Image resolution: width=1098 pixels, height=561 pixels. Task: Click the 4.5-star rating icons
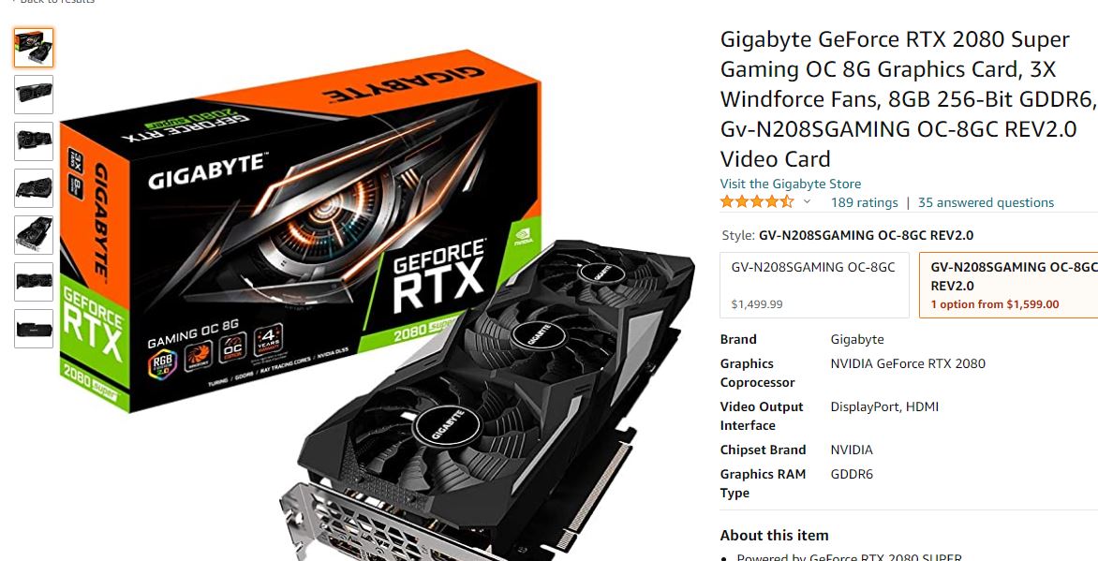pyautogui.click(x=757, y=202)
